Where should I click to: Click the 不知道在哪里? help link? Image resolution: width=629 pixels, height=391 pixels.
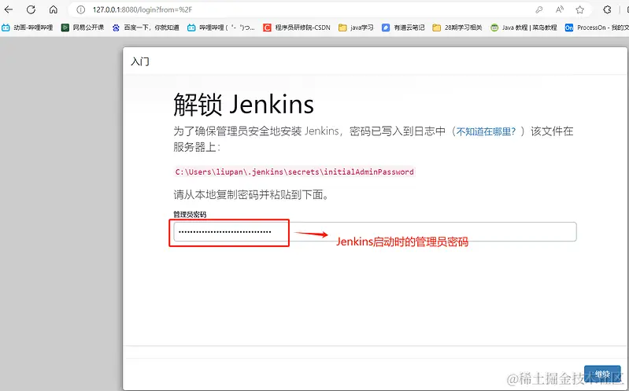pyautogui.click(x=487, y=131)
